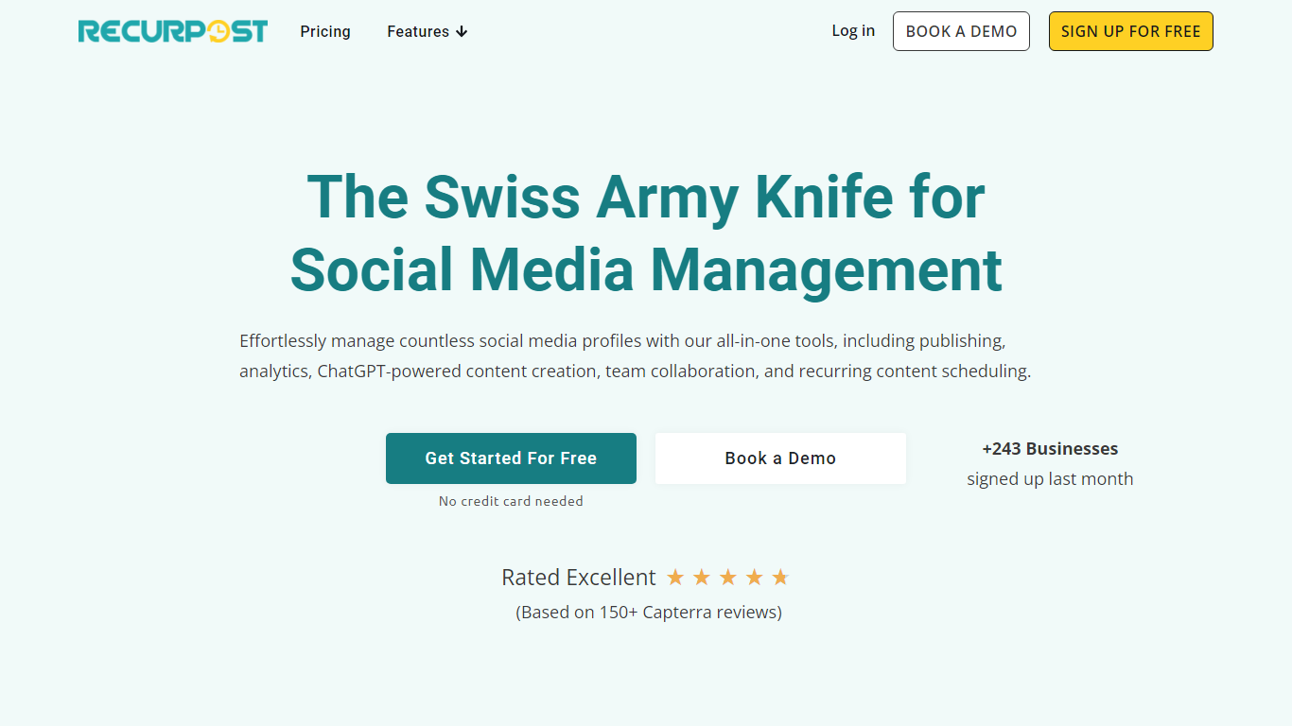Click the Rated Excellent label
The image size is (1292, 726).
click(578, 578)
